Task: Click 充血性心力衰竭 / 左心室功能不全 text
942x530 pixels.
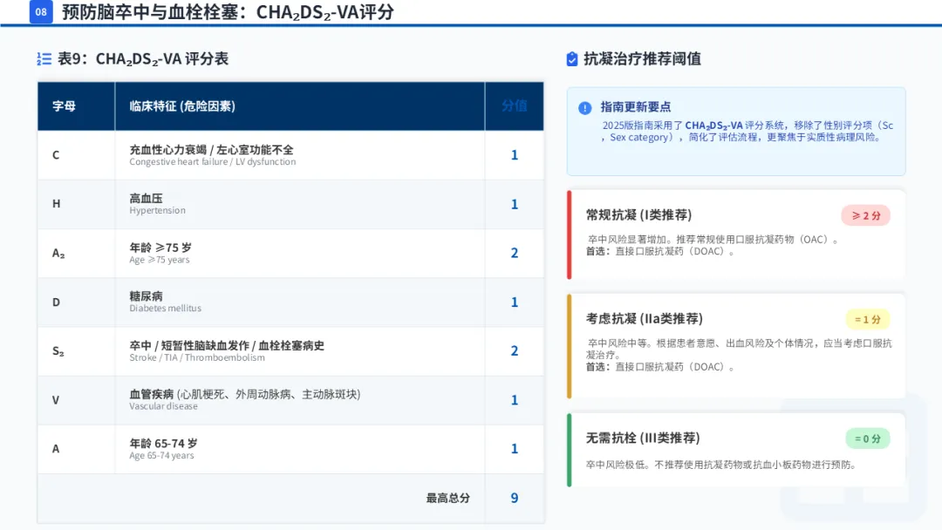Action: click(x=211, y=149)
